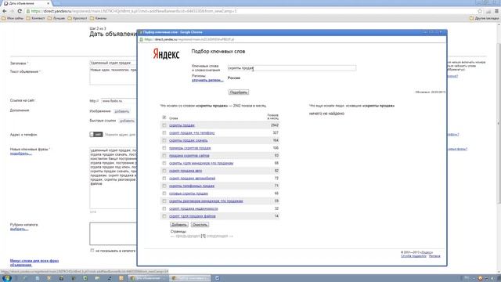
Task: Open the 'скрипты продаж' keyword link
Action: (x=182, y=125)
